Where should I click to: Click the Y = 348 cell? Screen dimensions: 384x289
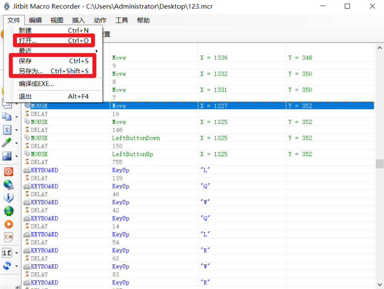click(x=330, y=58)
